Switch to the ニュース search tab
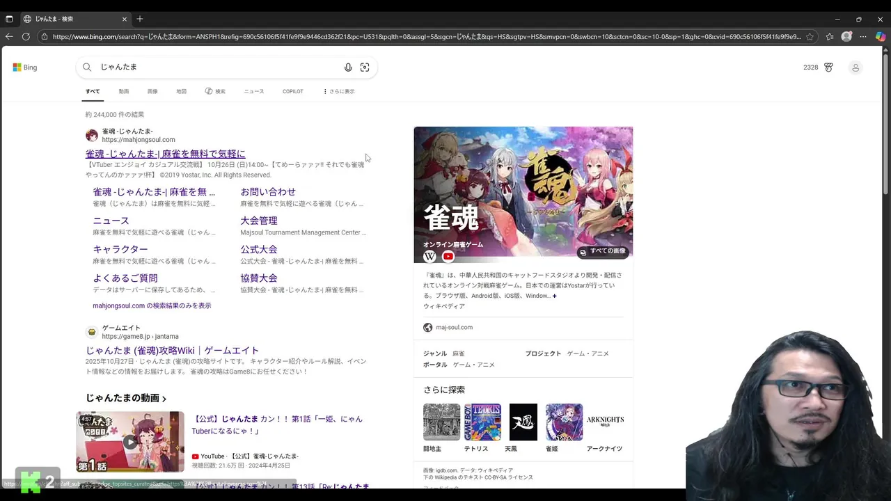 254,91
